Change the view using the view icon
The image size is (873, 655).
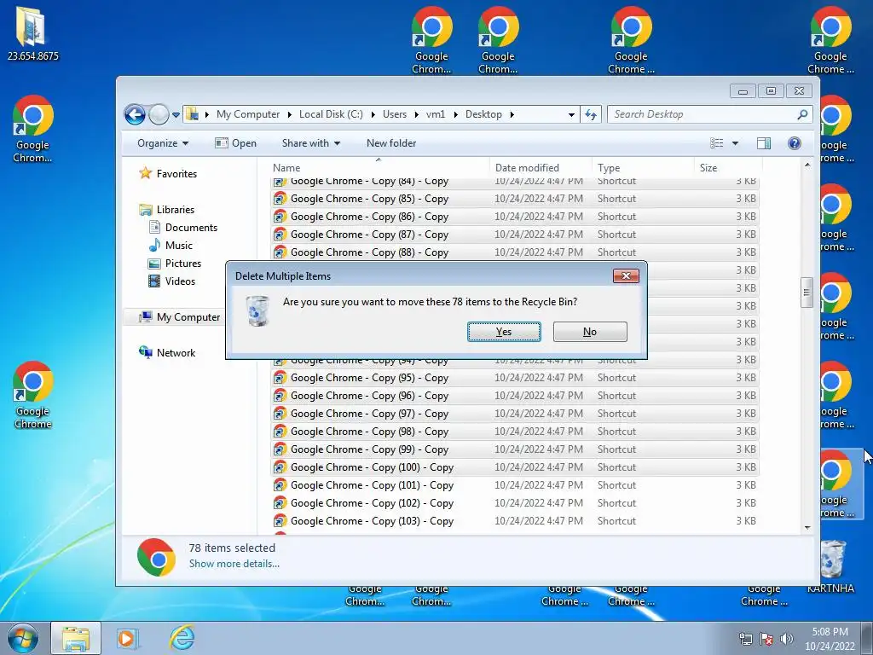tap(716, 143)
